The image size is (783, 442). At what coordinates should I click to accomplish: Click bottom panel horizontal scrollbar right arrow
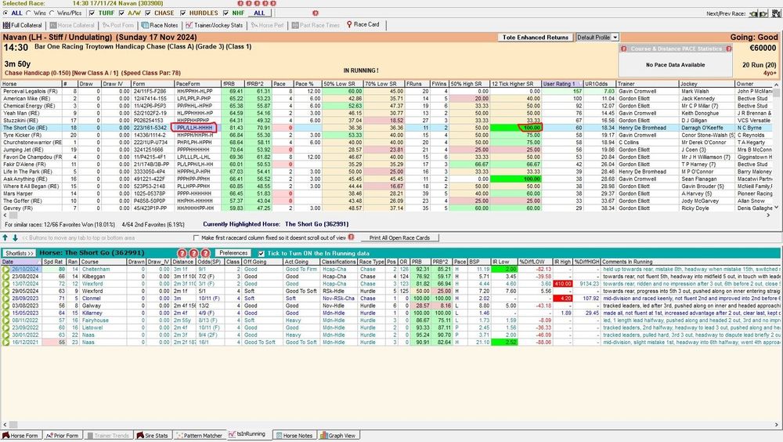778,425
